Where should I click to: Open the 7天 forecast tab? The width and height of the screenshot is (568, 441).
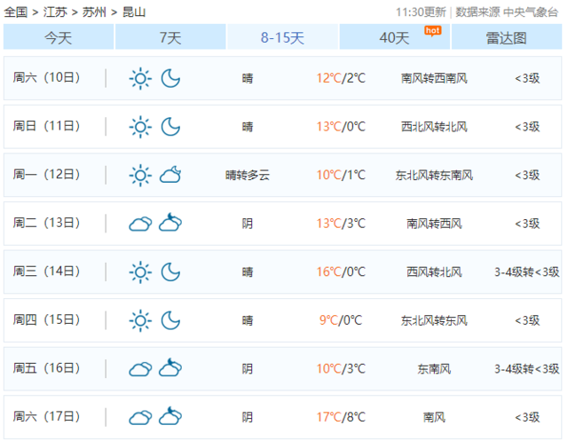(x=170, y=37)
